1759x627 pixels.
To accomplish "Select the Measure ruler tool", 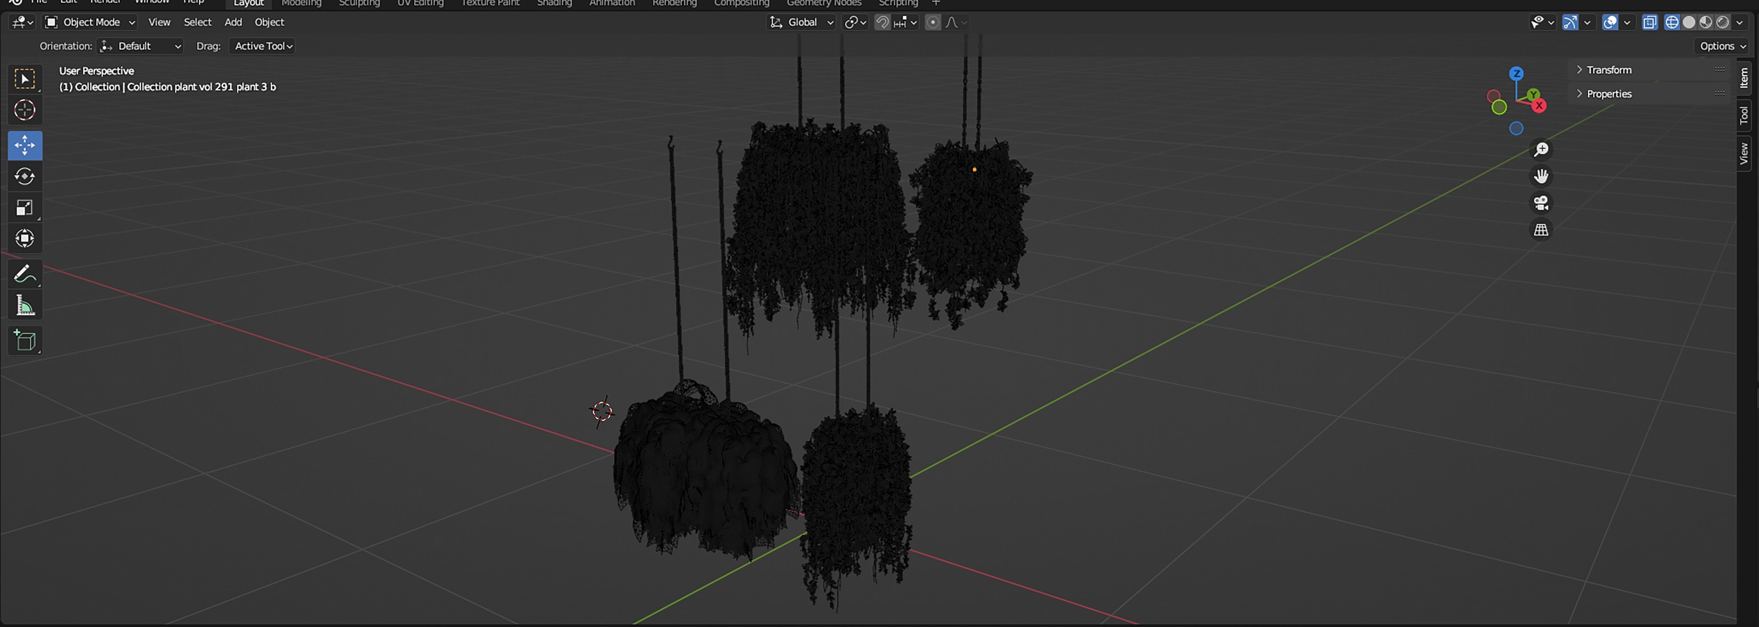I will point(24,305).
